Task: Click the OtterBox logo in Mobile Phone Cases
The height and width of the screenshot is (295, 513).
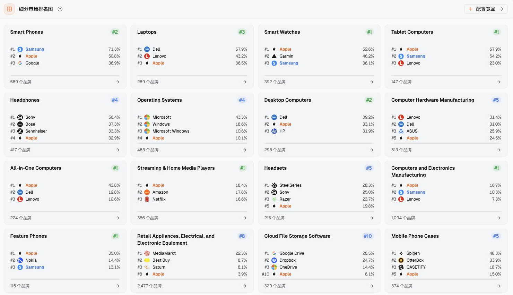Action: coord(401,260)
